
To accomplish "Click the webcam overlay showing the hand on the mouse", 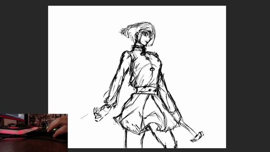I will tap(34, 133).
